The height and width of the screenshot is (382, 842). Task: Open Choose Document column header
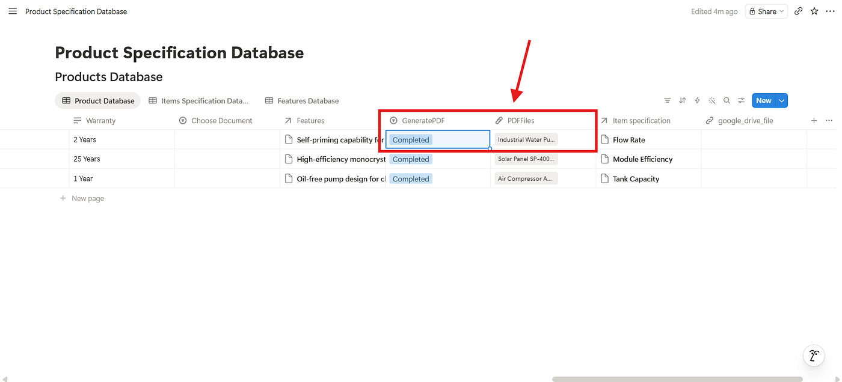(227, 121)
